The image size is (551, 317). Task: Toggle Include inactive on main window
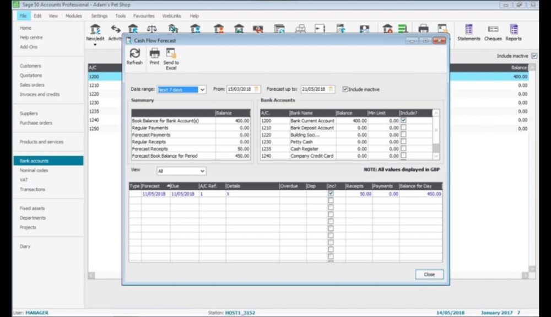[534, 56]
